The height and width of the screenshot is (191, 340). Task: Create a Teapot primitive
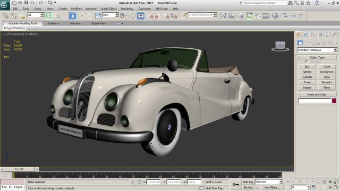coord(307,88)
